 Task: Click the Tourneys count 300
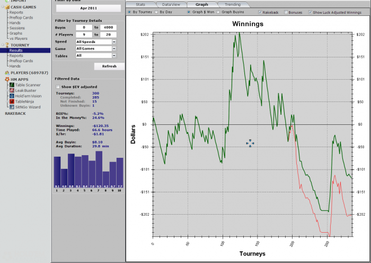click(95, 93)
